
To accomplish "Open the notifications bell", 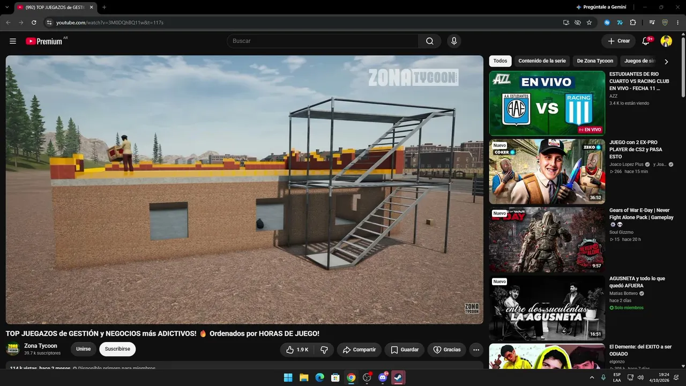I will tap(646, 41).
